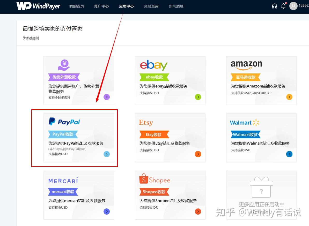Click the light blue arrow on PayPal card

107,154
